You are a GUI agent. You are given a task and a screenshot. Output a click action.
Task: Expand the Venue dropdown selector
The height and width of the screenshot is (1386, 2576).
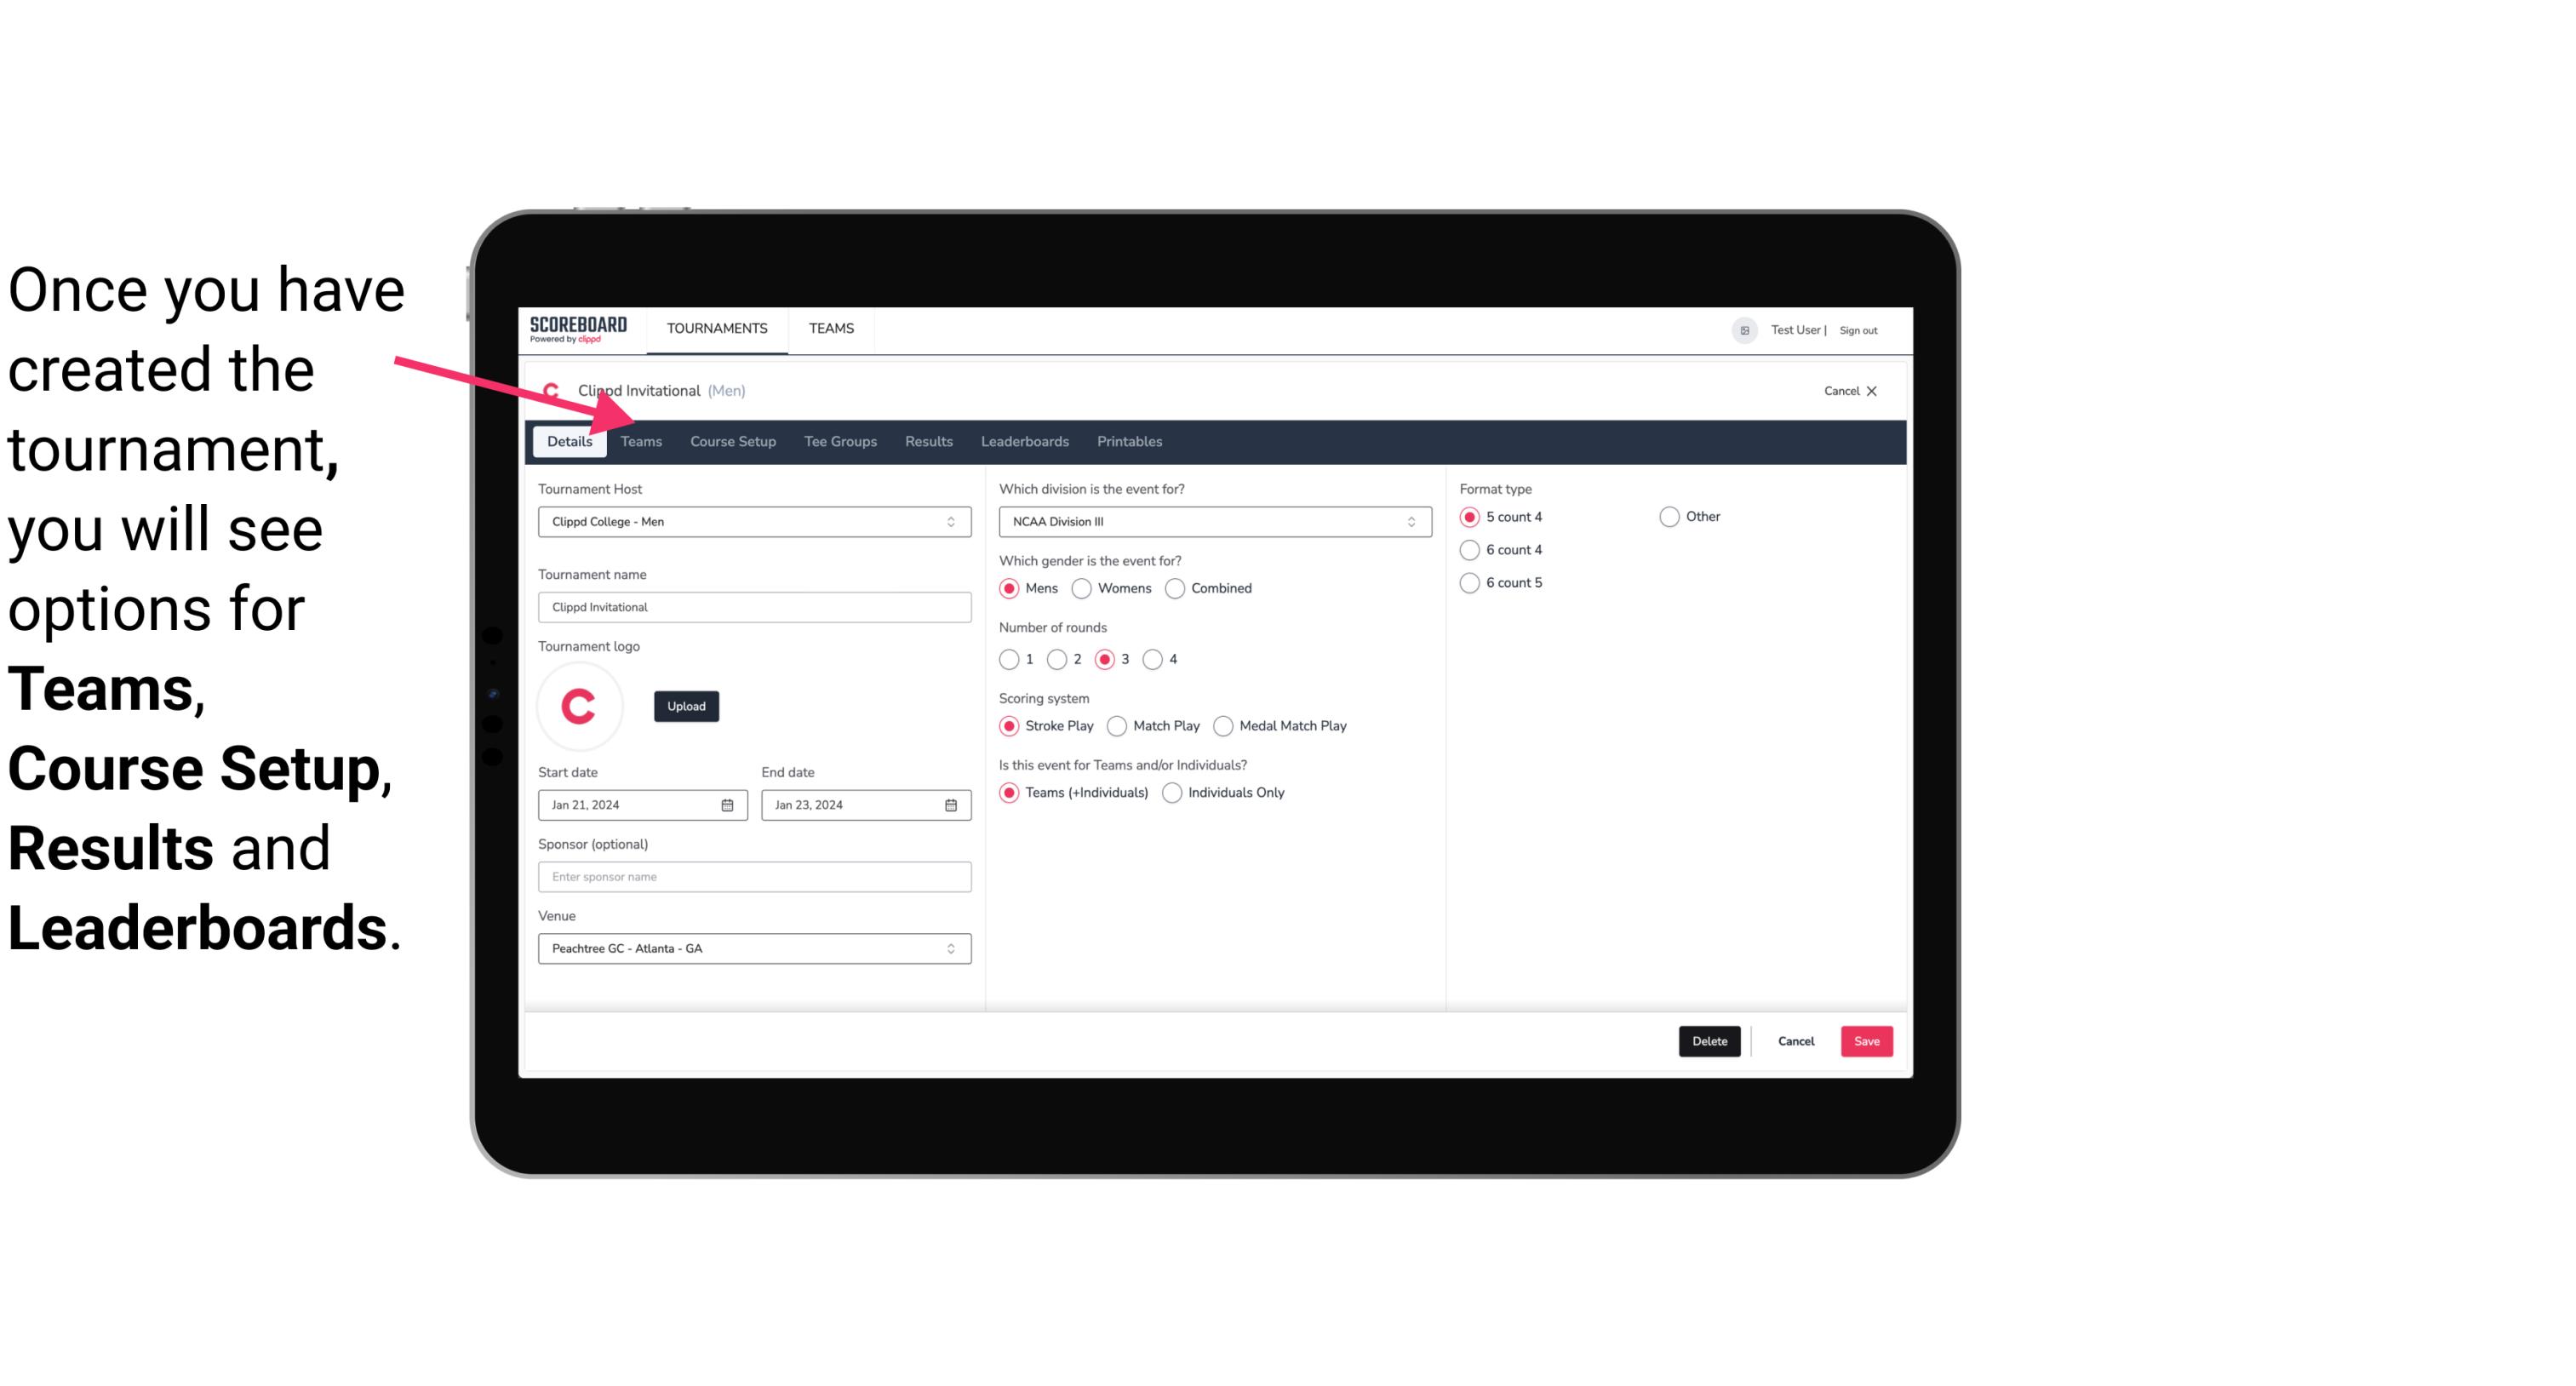click(950, 948)
